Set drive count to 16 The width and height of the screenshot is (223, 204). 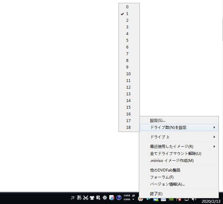(129, 114)
